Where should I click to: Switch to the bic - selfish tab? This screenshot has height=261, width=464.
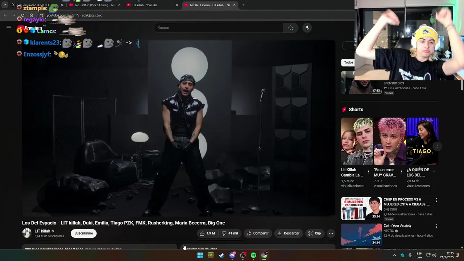click(x=94, y=5)
